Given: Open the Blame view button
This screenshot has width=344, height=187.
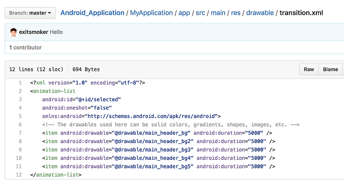Looking at the screenshot, I should click(331, 69).
